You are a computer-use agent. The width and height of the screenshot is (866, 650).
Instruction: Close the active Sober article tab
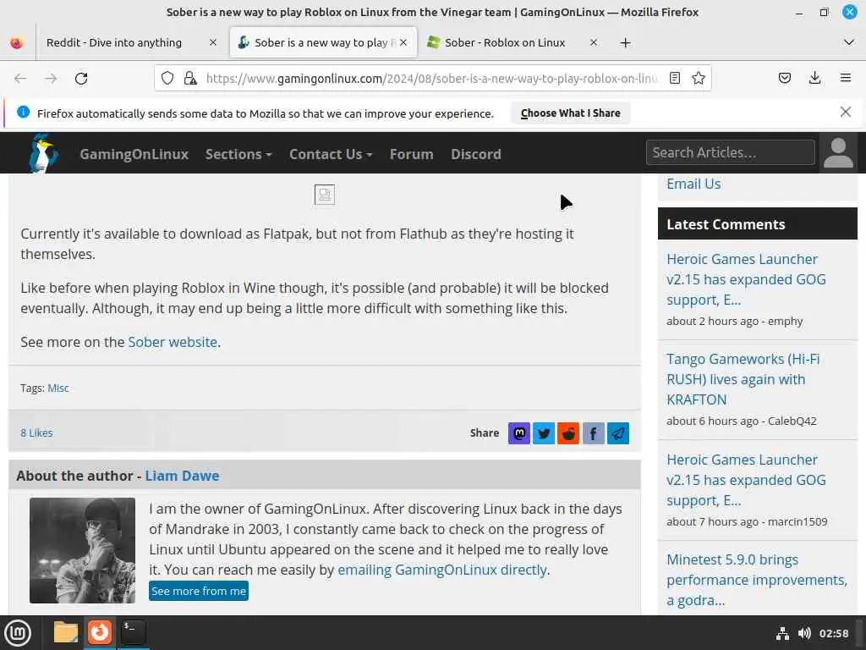[x=403, y=42]
